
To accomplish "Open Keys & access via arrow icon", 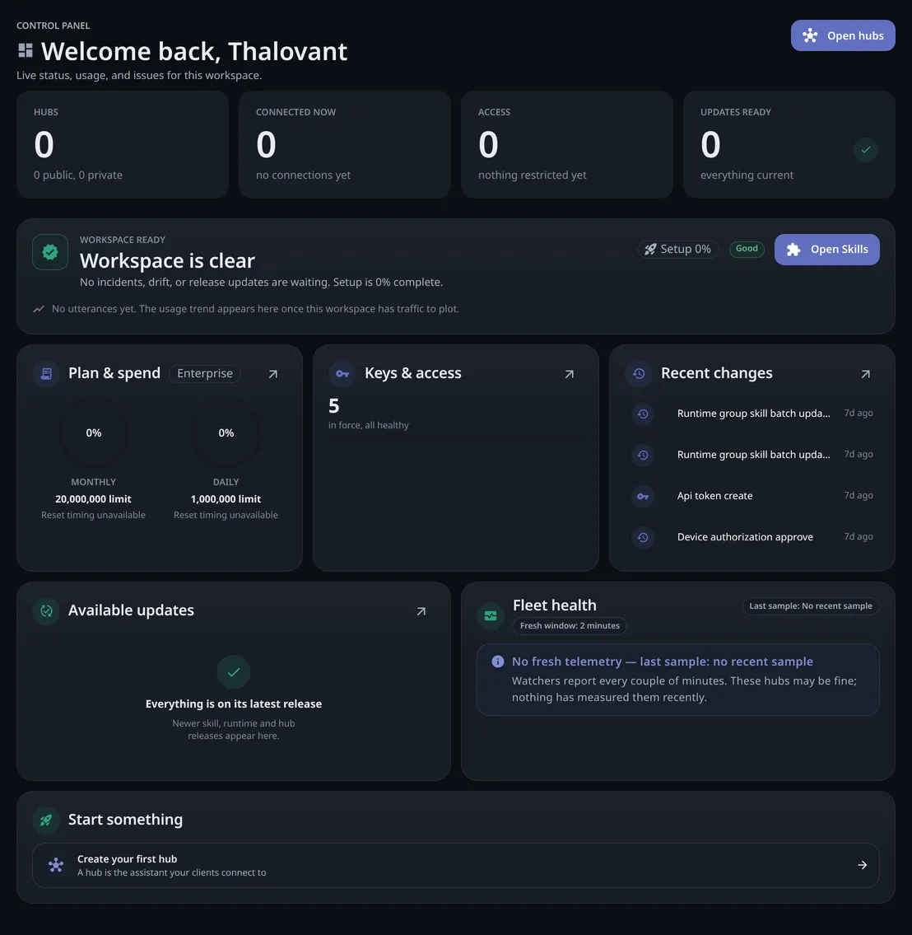I will [569, 374].
